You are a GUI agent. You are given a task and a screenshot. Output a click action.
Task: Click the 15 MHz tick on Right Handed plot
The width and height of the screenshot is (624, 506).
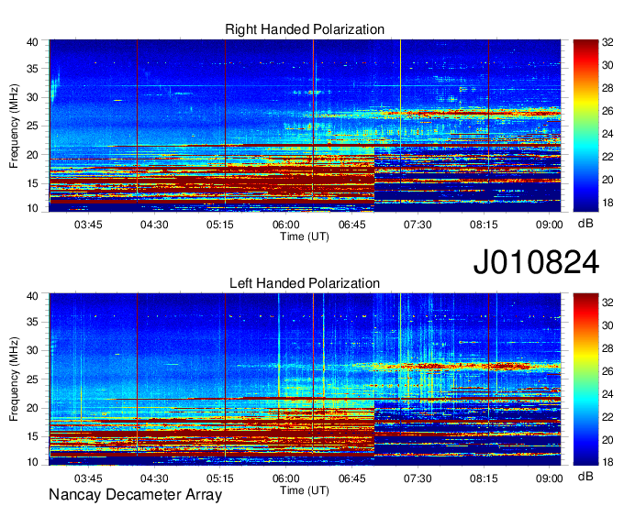coord(32,183)
